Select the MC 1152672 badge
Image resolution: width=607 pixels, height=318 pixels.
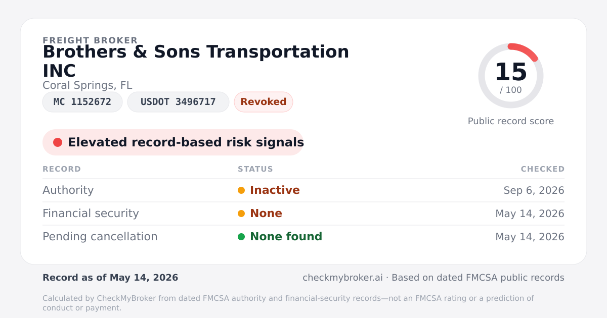(x=82, y=102)
